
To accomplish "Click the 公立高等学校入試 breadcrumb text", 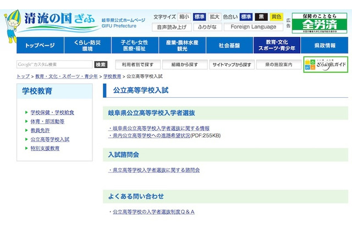I will 144,76.
